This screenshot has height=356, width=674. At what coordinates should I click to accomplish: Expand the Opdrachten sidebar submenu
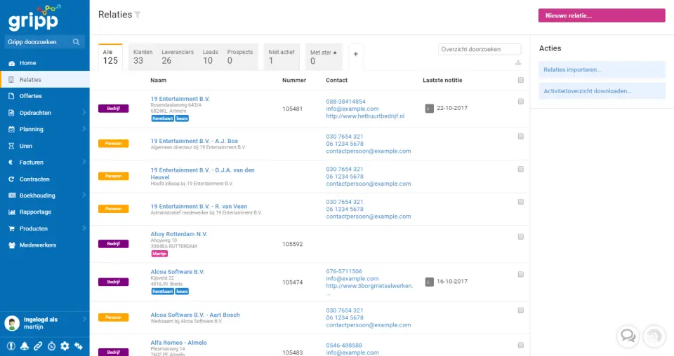pos(84,112)
